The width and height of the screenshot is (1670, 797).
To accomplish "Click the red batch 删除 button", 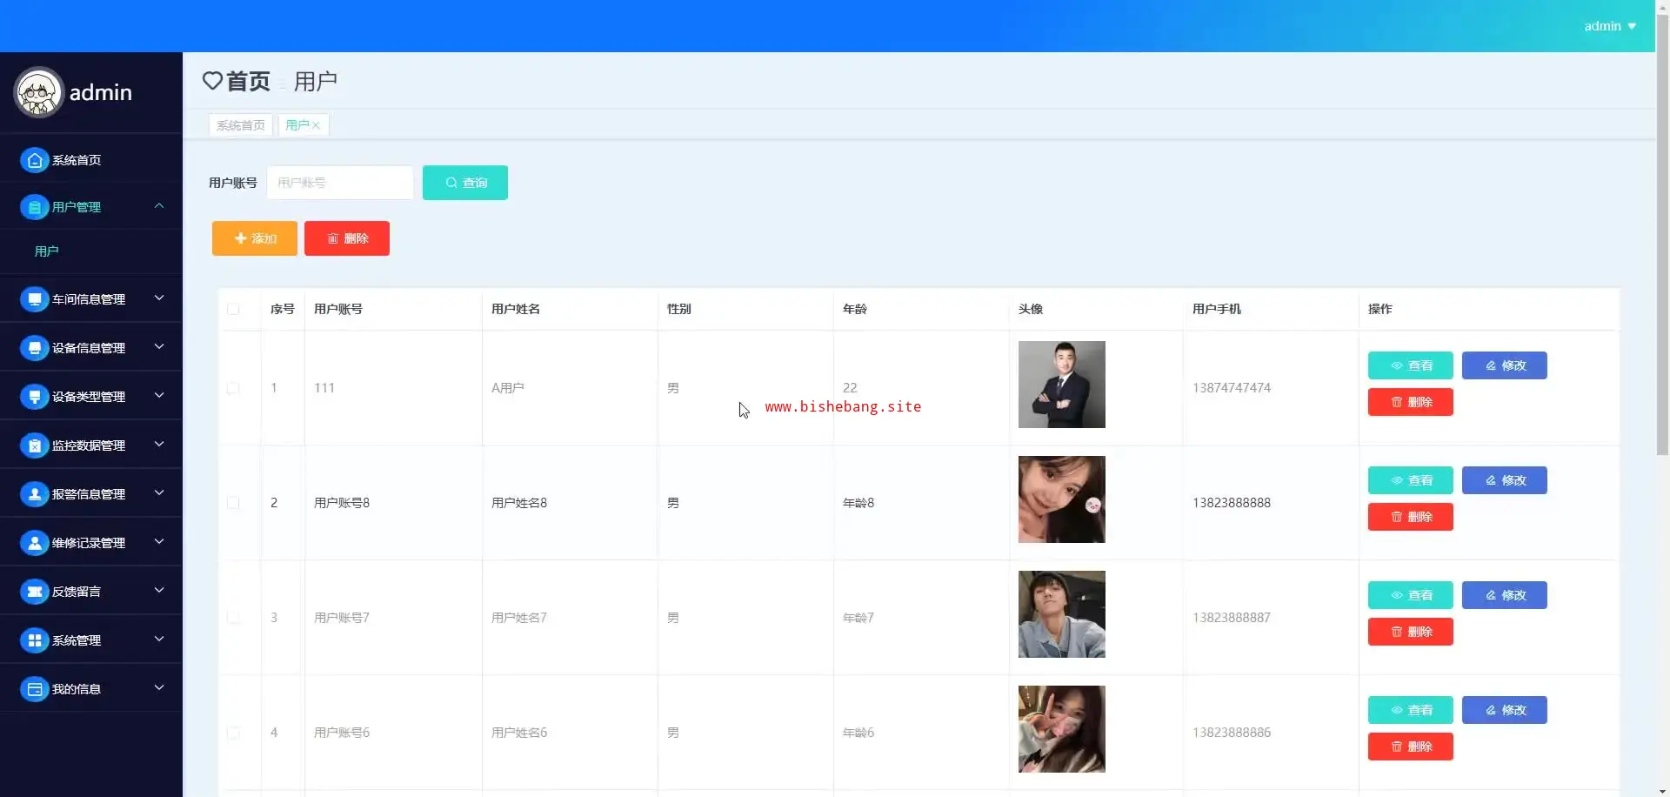I will click(347, 238).
